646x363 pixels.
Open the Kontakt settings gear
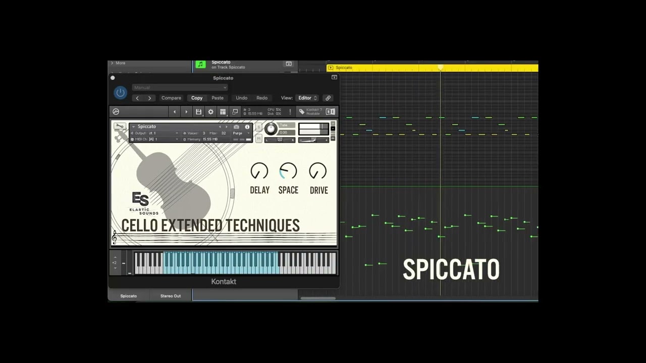coord(210,112)
